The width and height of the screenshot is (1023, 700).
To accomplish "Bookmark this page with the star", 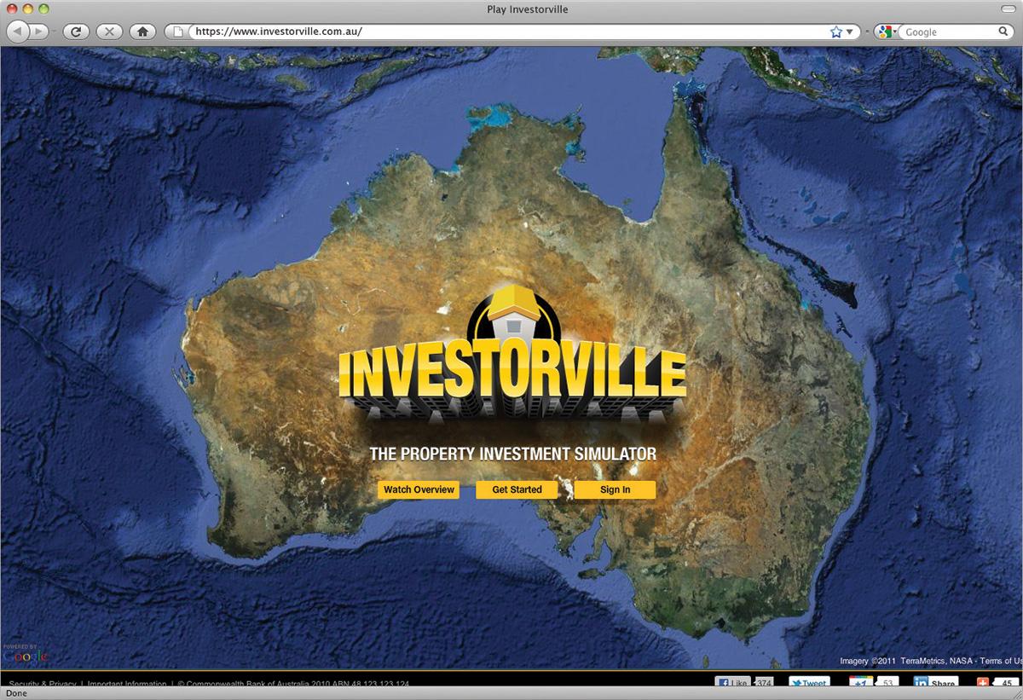I will [x=835, y=32].
